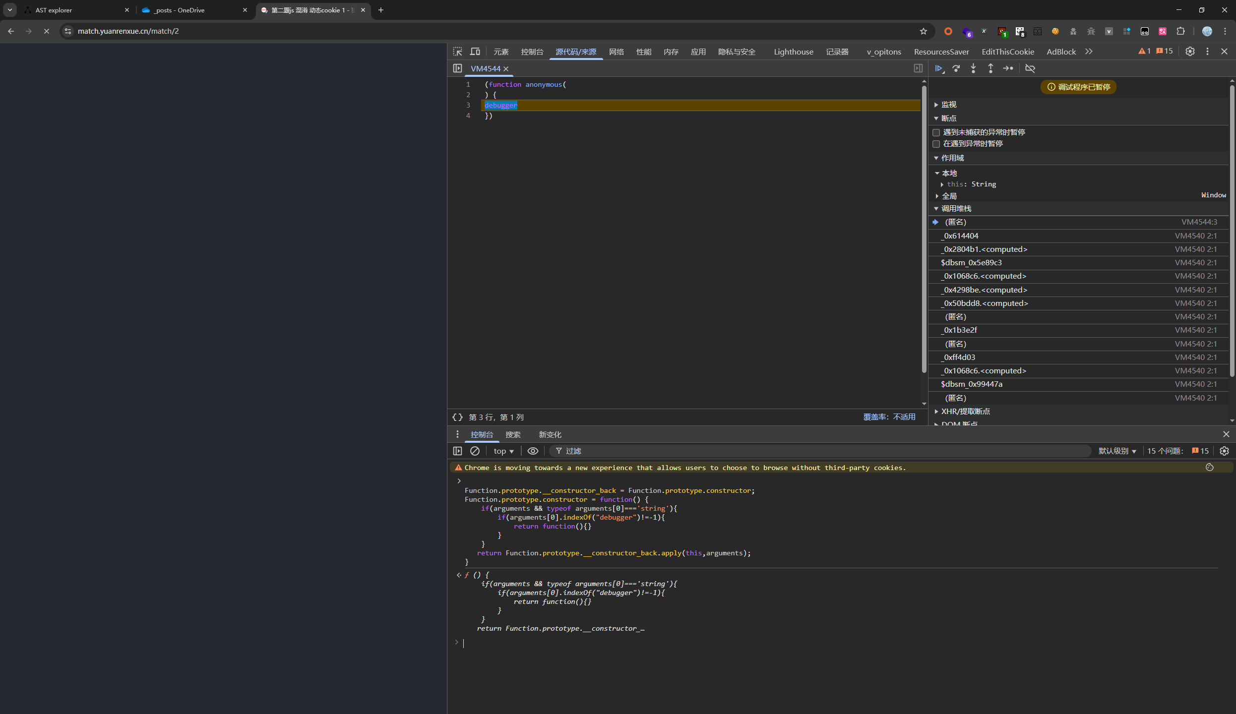Screen dimensions: 1236x714
Task: Click the inspect element picker icon
Action: click(457, 52)
